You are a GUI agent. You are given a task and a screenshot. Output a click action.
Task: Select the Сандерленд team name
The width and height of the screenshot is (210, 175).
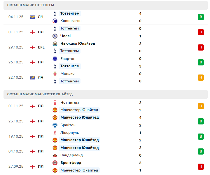click(x=71, y=155)
